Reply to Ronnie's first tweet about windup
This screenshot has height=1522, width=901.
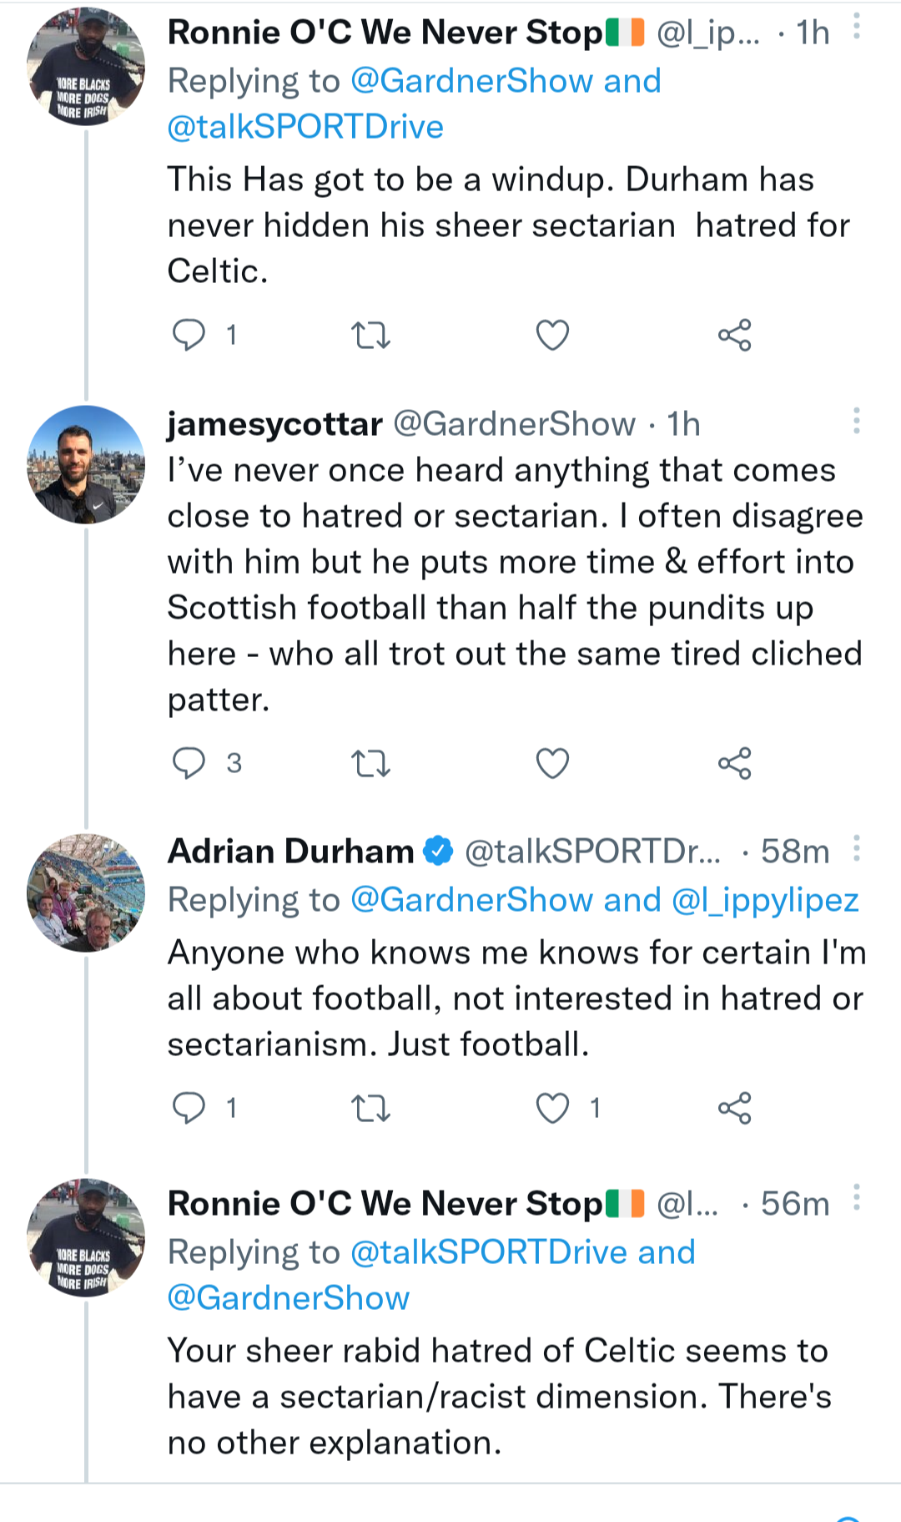tap(189, 335)
